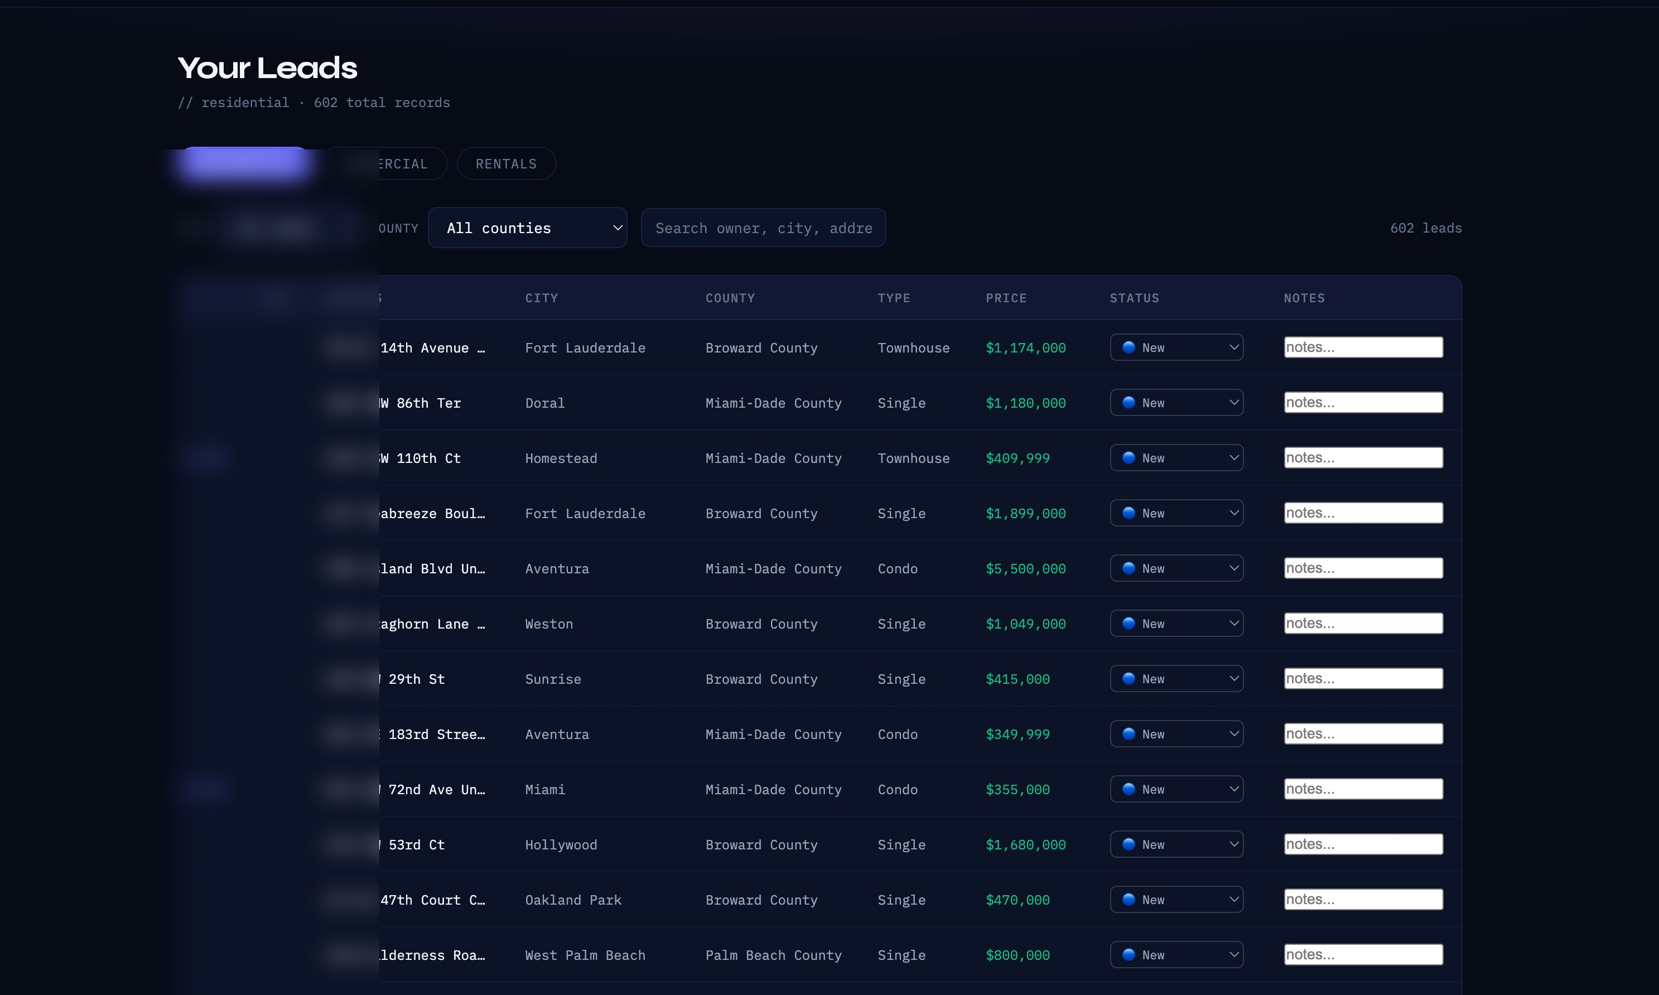The height and width of the screenshot is (995, 1659).
Task: Click the blue status dot on the Homestead row
Action: 1130,457
